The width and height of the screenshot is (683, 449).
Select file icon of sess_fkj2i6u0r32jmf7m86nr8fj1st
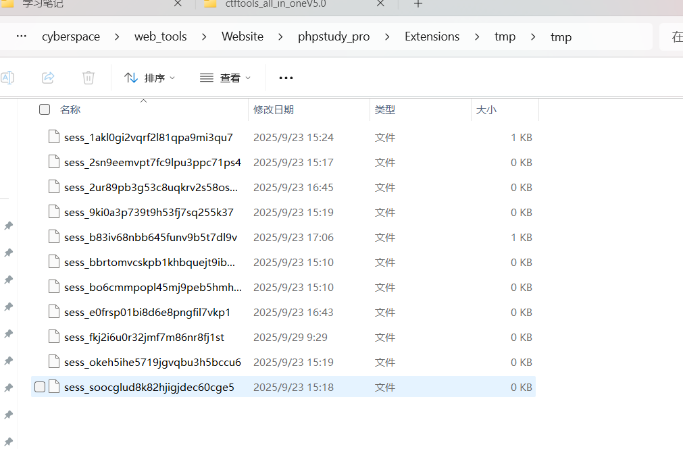click(54, 337)
